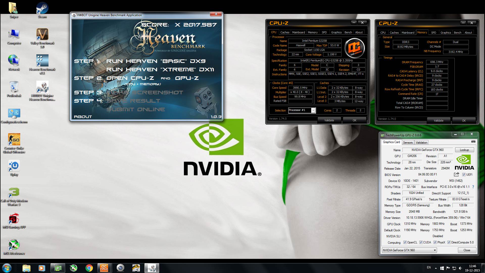The image size is (485, 273).
Task: Click SAVE RESULT in the Heaven window
Action: pyautogui.click(x=133, y=101)
